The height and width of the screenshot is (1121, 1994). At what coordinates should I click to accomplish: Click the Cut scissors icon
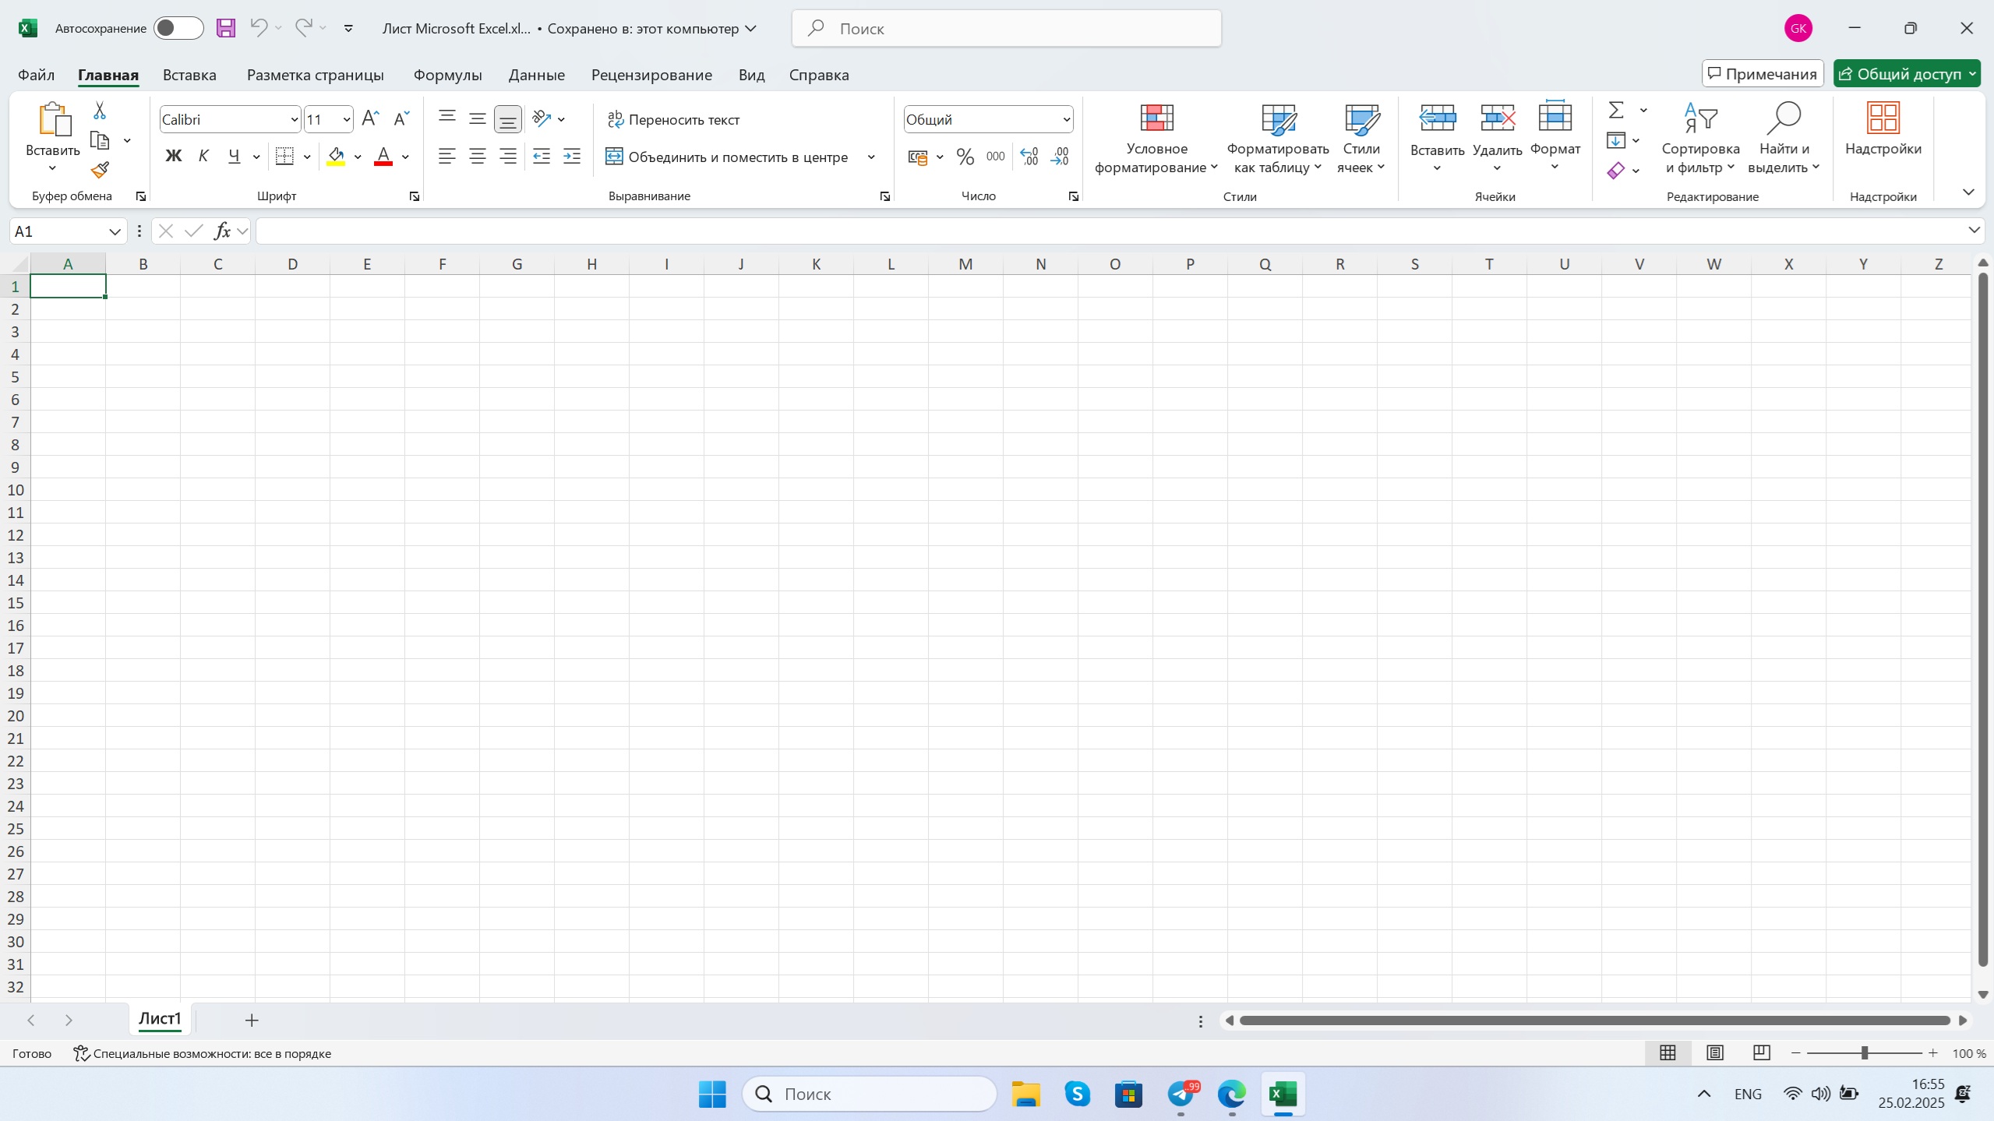coord(100,111)
